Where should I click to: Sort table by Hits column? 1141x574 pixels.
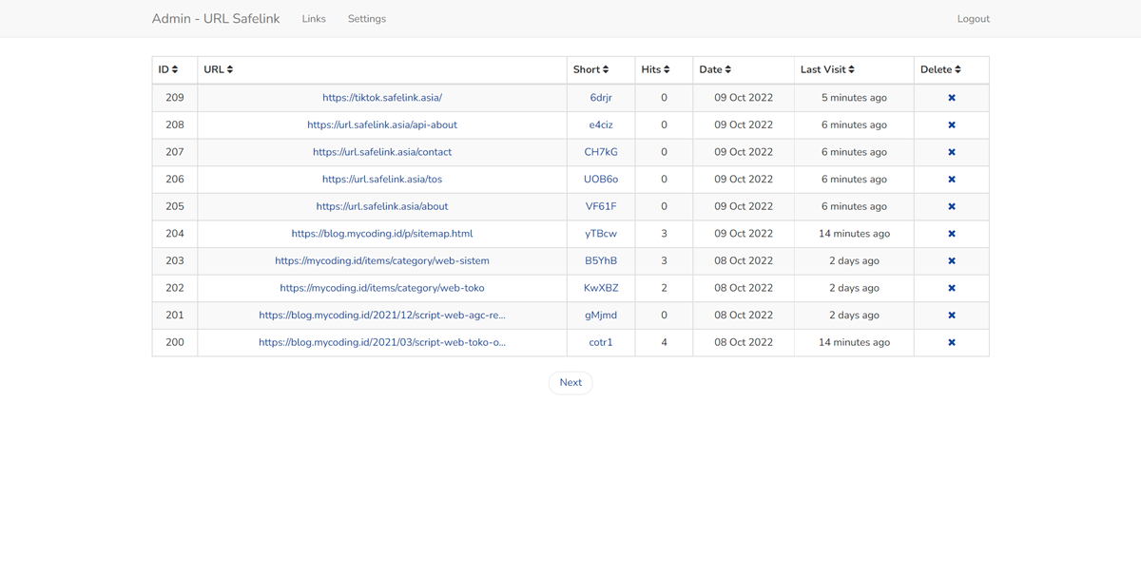click(x=656, y=69)
